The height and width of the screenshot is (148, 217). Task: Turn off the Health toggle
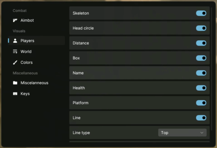(x=201, y=88)
